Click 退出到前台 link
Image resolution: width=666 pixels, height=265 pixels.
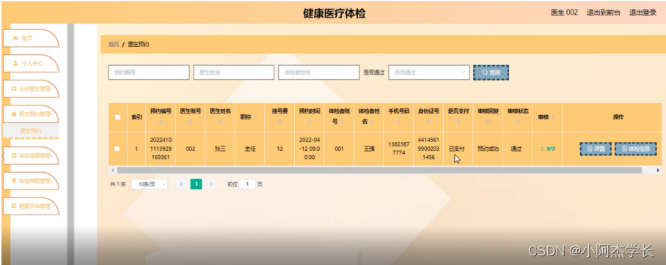[x=603, y=12]
